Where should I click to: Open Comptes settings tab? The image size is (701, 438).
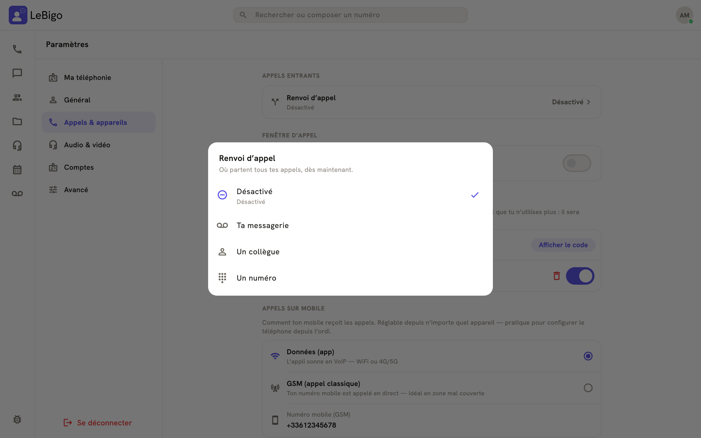pos(99,167)
